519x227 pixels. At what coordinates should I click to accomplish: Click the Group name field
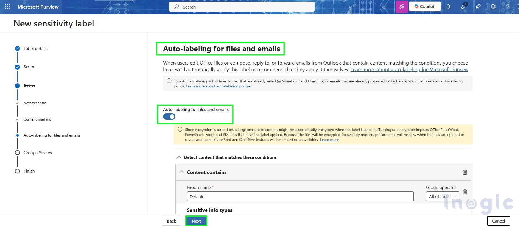[300, 196]
